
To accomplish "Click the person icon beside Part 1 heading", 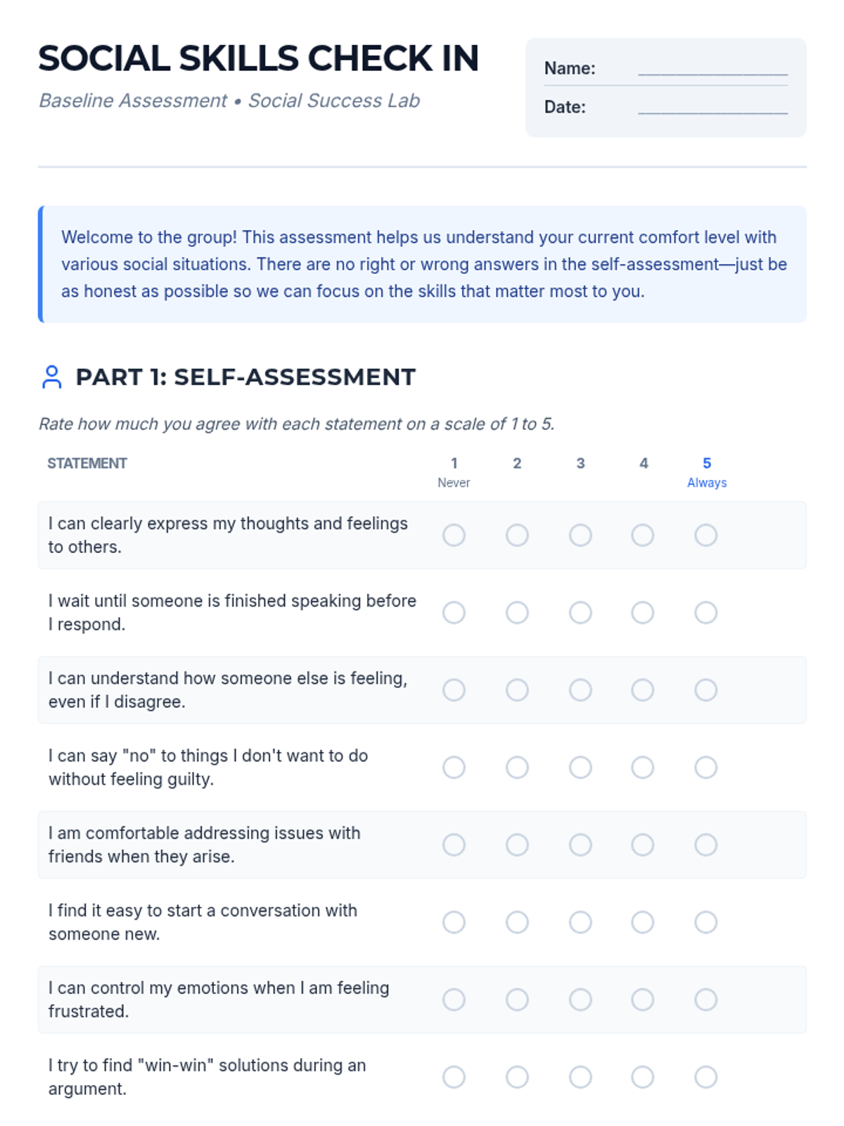I will (x=51, y=377).
